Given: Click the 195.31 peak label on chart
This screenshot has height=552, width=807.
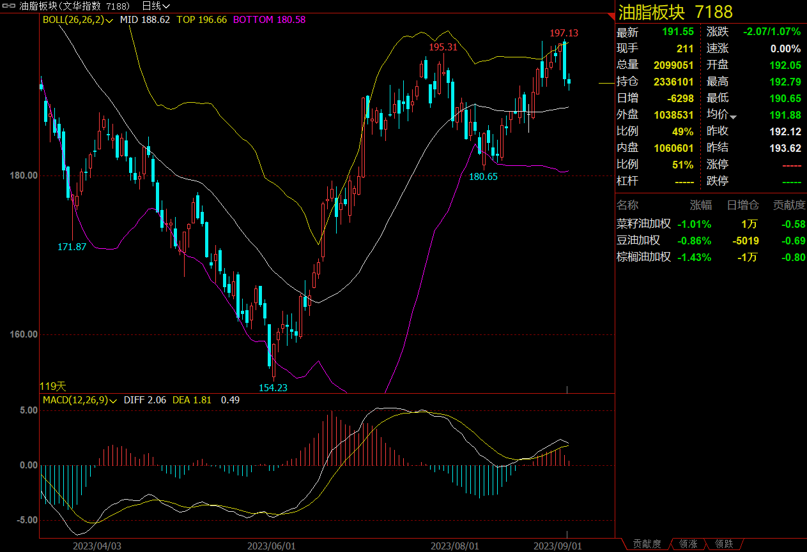Looking at the screenshot, I should click(443, 47).
